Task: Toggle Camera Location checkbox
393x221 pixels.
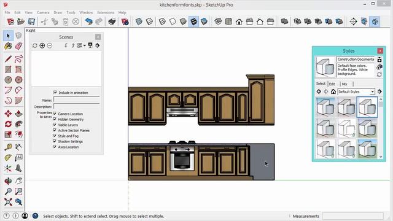Action: coord(55,114)
